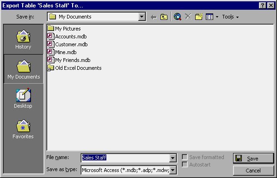This screenshot has height=178, width=277.
Task: Select the 'My Friends.mdb' file name
Action: [x=73, y=60]
